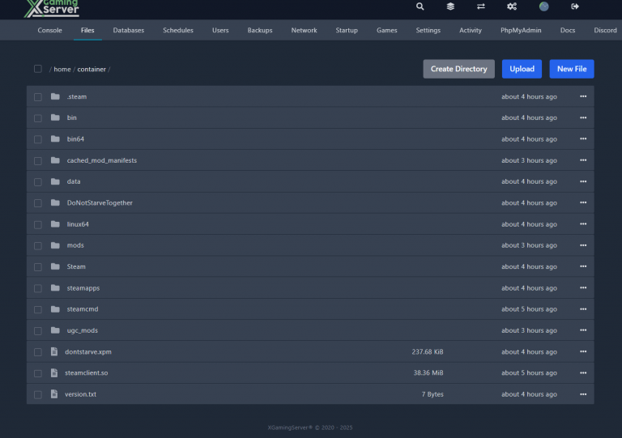
Task: Open options menu for DoNotStarveTogether folder
Action: click(x=583, y=203)
